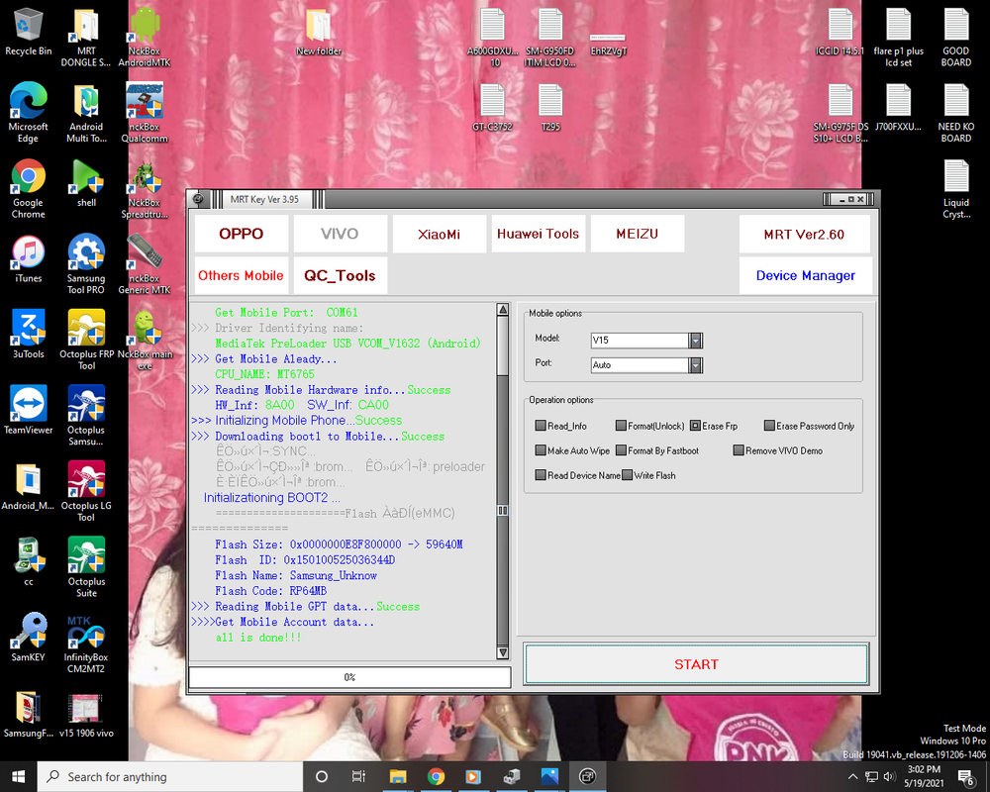990x792 pixels.
Task: Open Windows Start menu
Action: (18, 777)
